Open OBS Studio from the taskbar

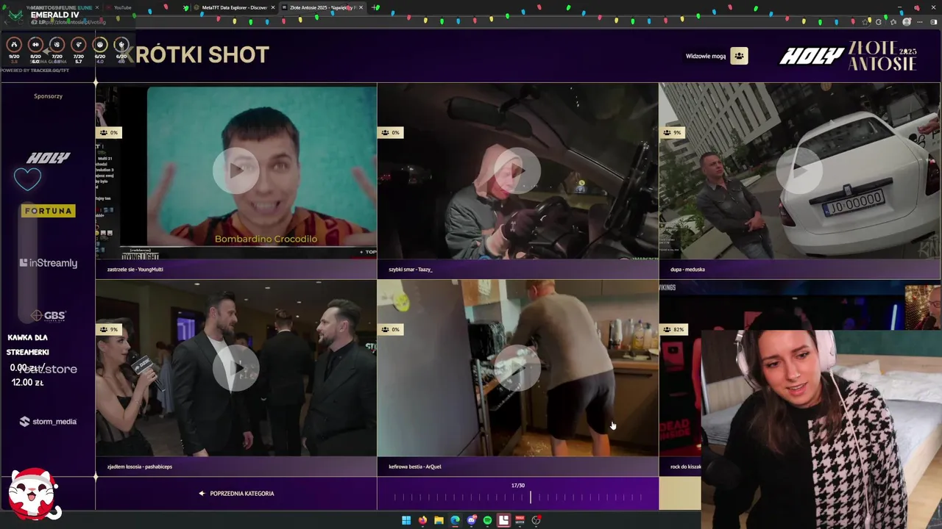click(x=536, y=520)
